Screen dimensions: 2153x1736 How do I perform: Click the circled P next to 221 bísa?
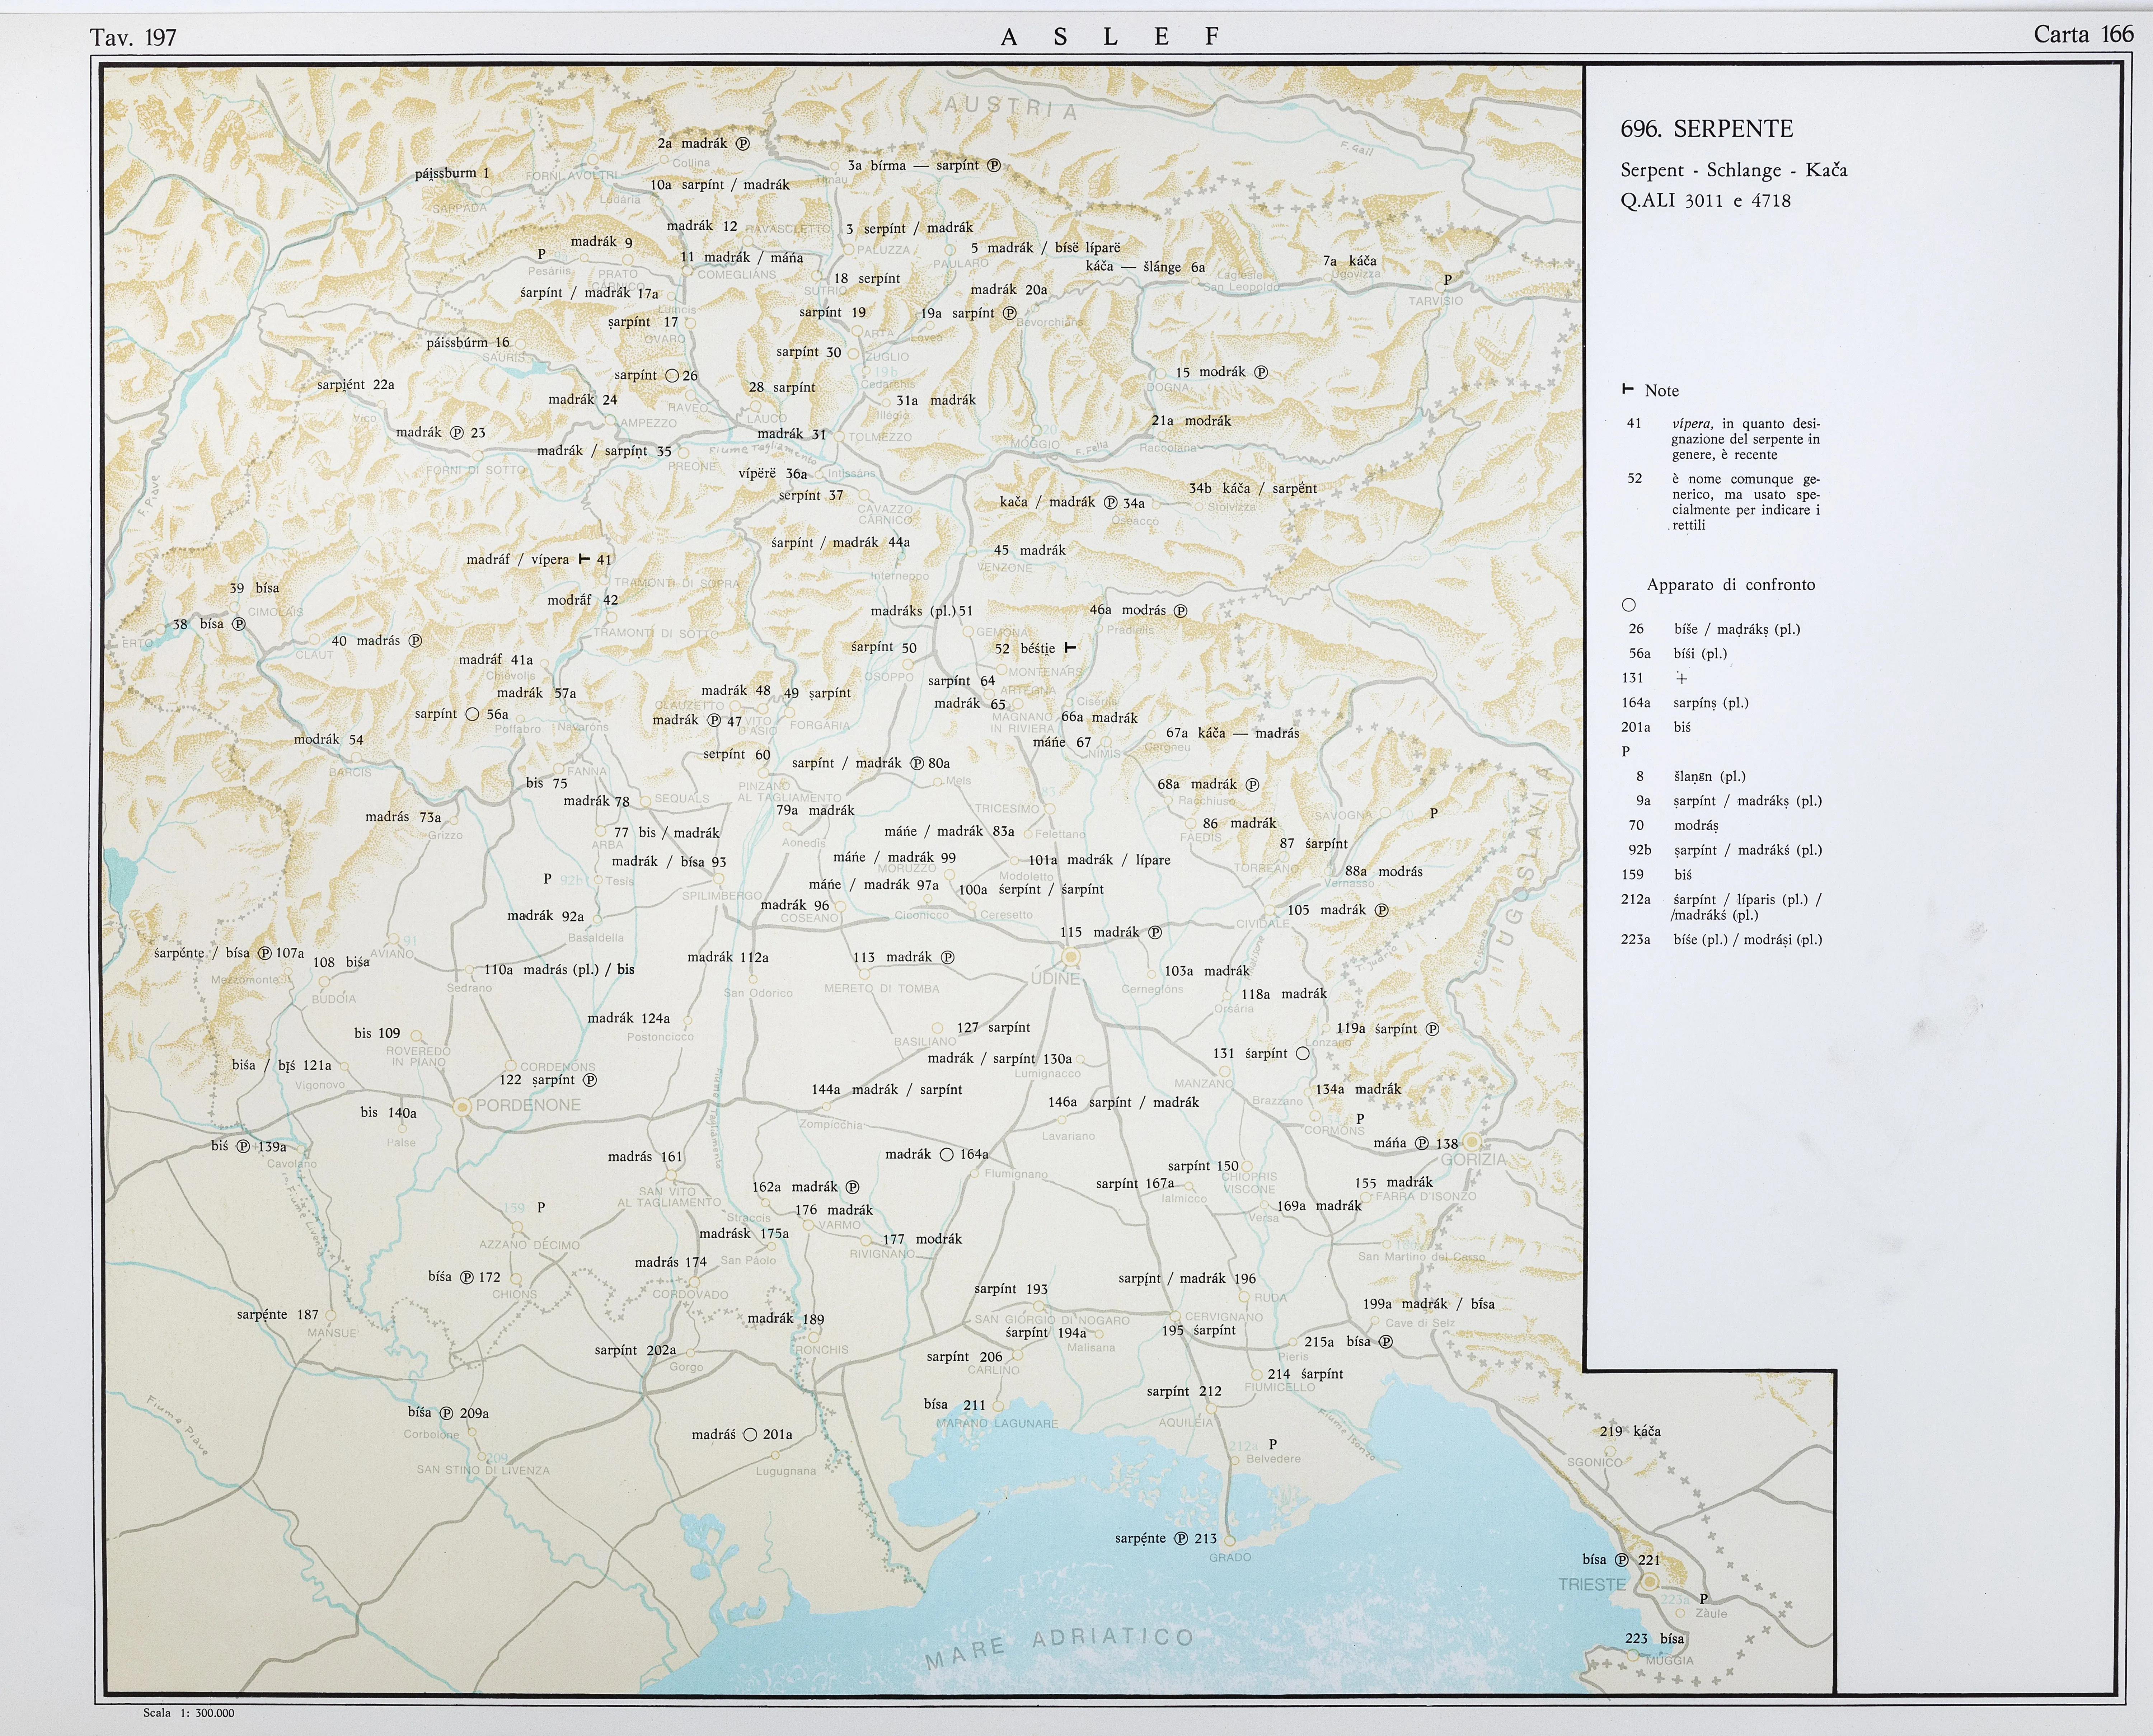pyautogui.click(x=1622, y=1560)
